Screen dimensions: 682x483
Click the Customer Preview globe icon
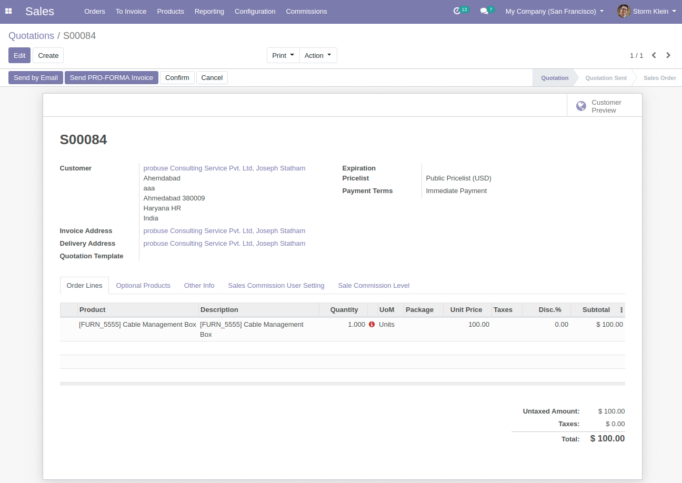click(581, 106)
